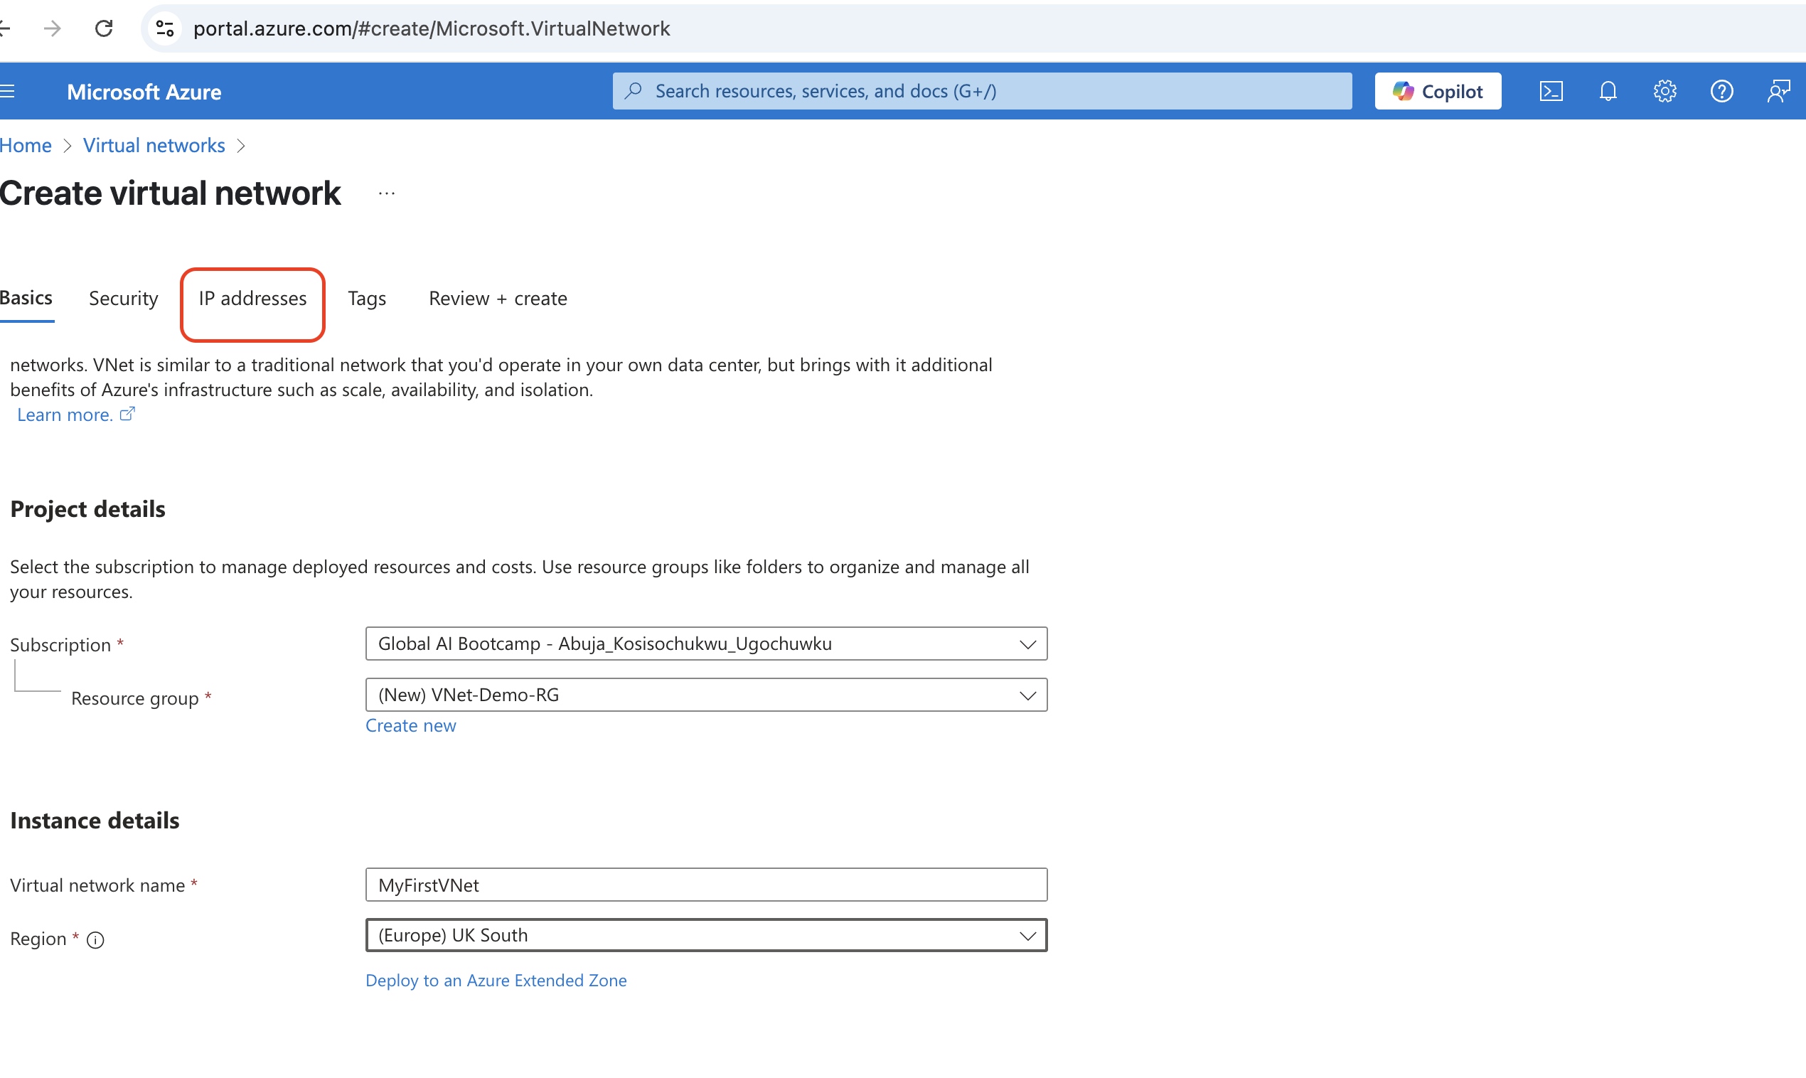
Task: Switch to the Review + create tab
Action: [498, 298]
